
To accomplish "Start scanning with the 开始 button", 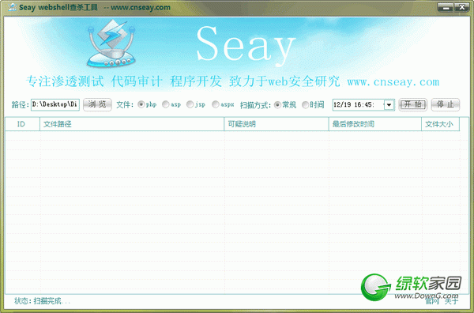I will point(413,104).
